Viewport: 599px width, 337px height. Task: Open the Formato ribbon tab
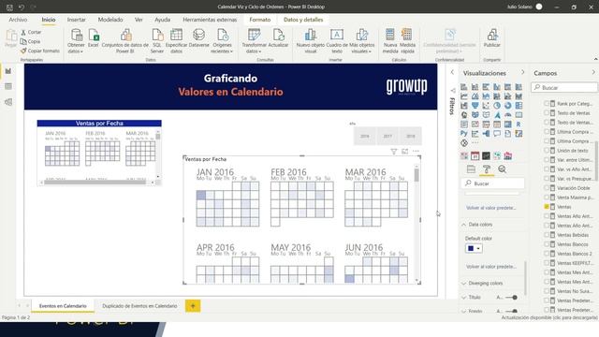pyautogui.click(x=260, y=20)
